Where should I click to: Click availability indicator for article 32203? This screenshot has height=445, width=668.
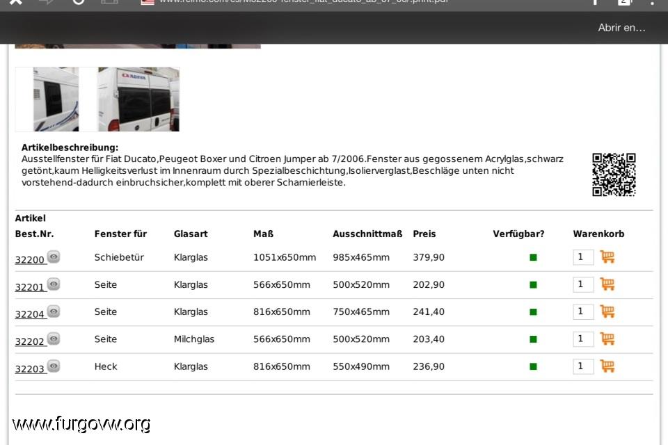click(533, 366)
